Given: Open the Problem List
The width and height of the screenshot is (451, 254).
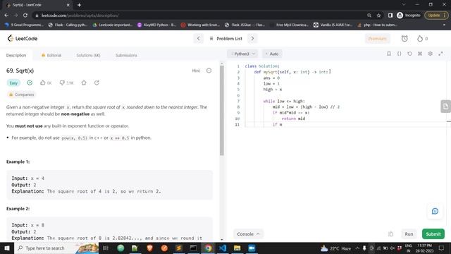Looking at the screenshot, I should click(x=226, y=38).
